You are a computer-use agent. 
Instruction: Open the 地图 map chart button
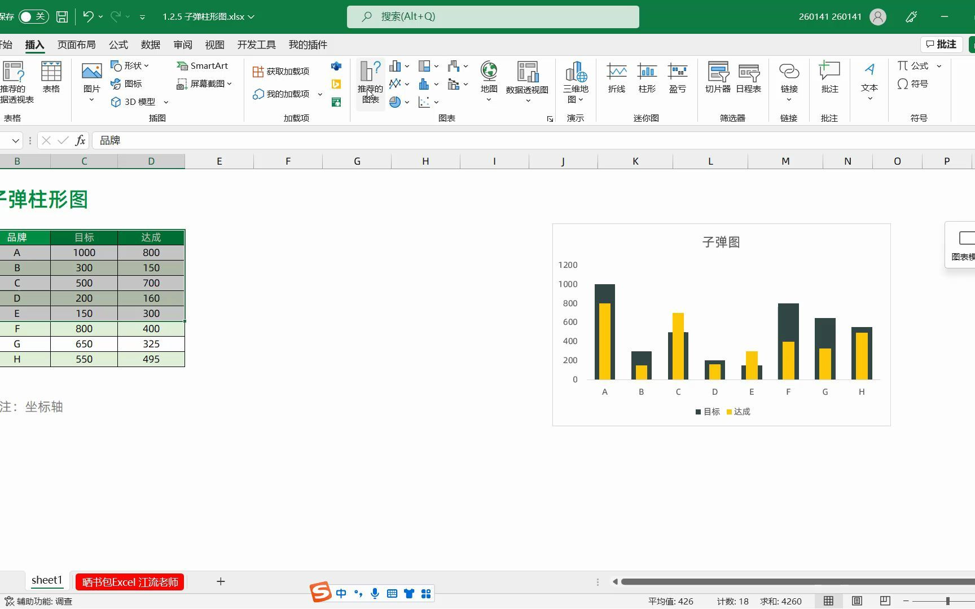coord(489,82)
